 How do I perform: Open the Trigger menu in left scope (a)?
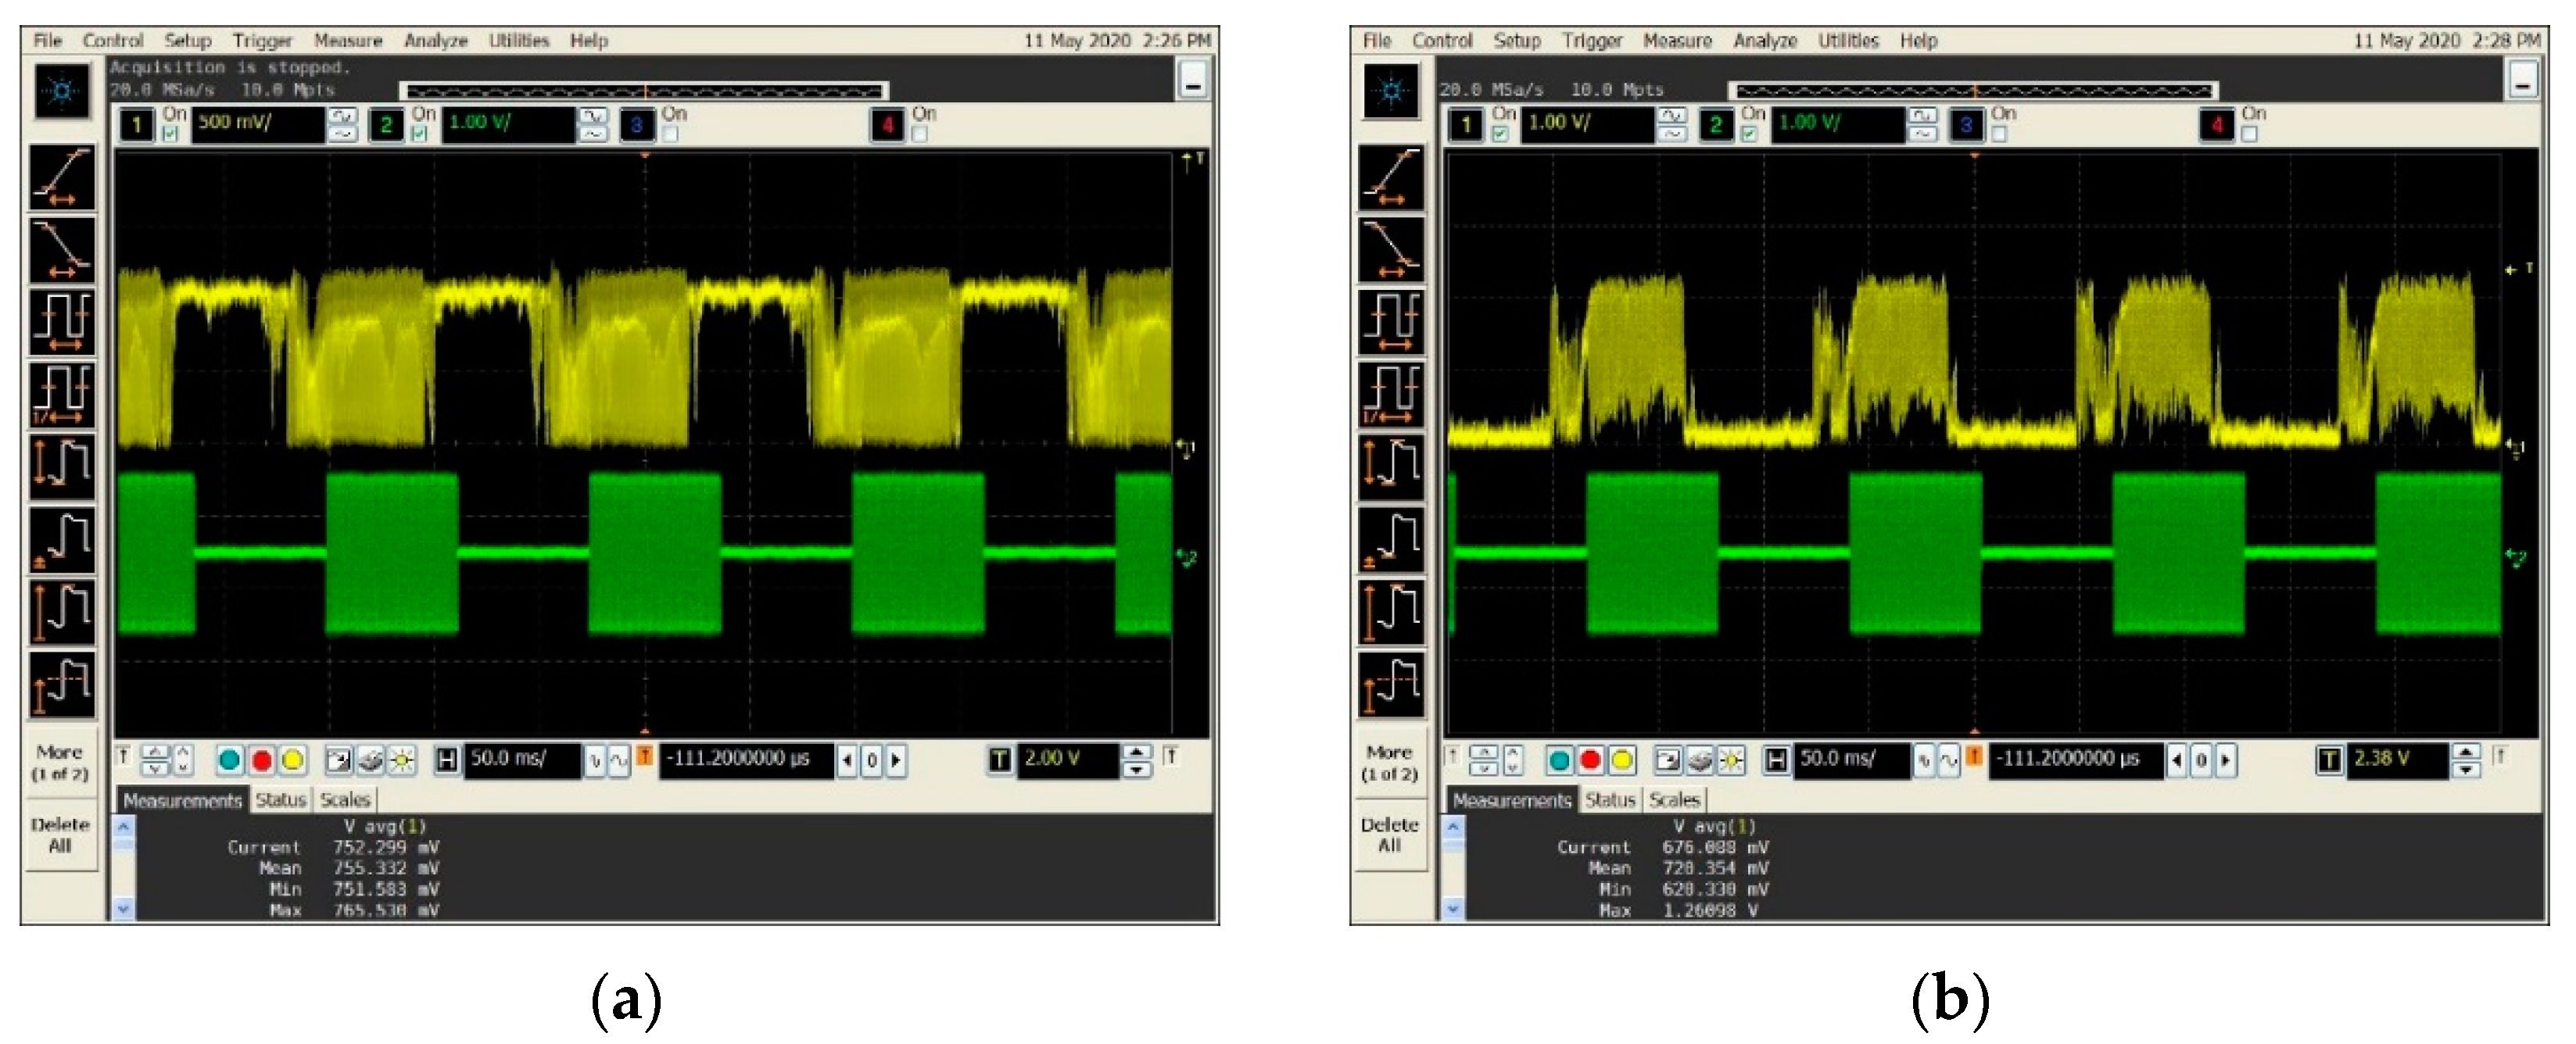click(x=262, y=41)
